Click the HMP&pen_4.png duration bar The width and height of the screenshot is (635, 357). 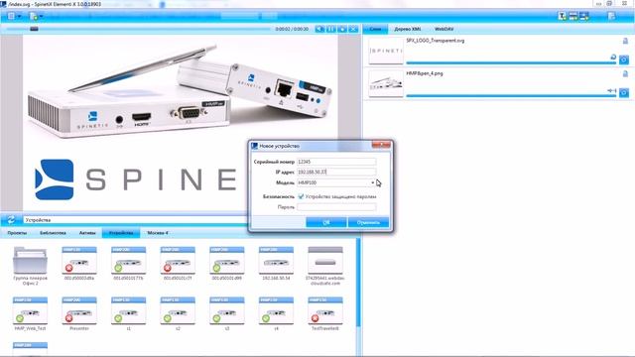511,96
